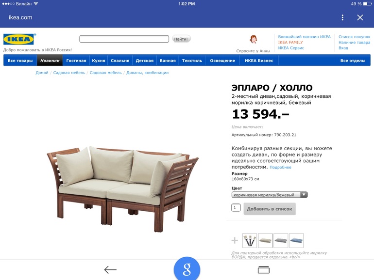Open the Ask Anna assistant avatar

tap(254, 39)
